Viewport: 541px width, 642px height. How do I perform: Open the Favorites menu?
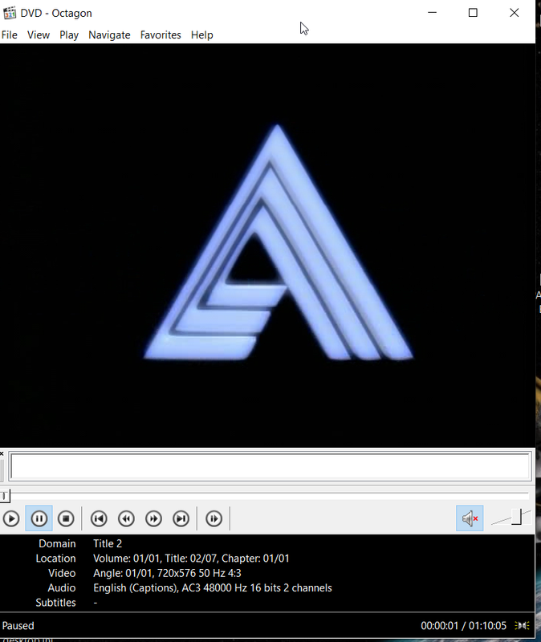[161, 35]
